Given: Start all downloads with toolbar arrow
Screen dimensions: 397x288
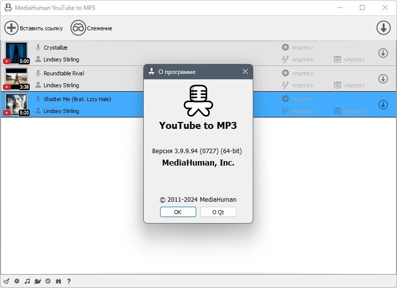Looking at the screenshot, I should [x=383, y=28].
